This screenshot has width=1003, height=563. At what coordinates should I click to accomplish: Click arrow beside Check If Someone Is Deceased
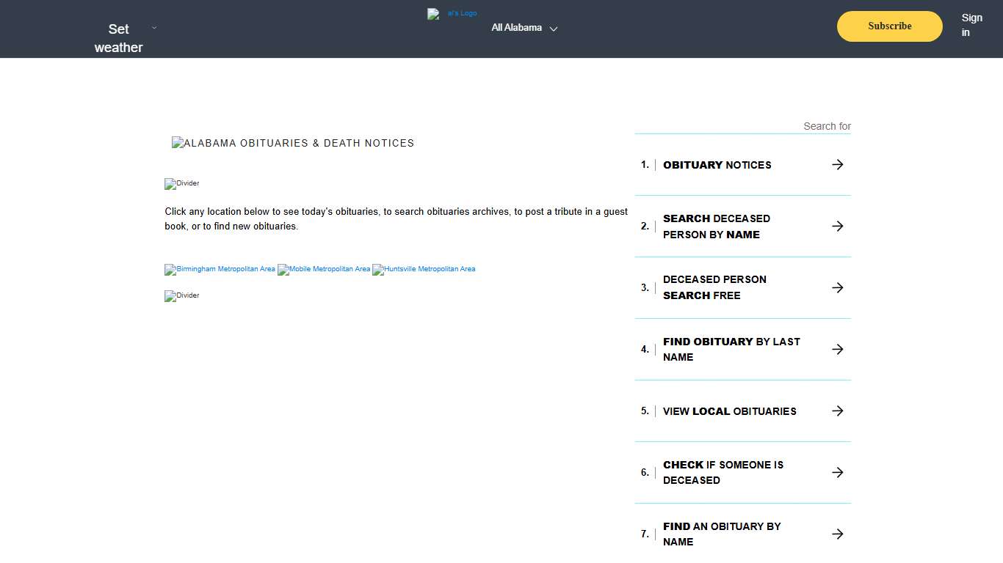837,473
